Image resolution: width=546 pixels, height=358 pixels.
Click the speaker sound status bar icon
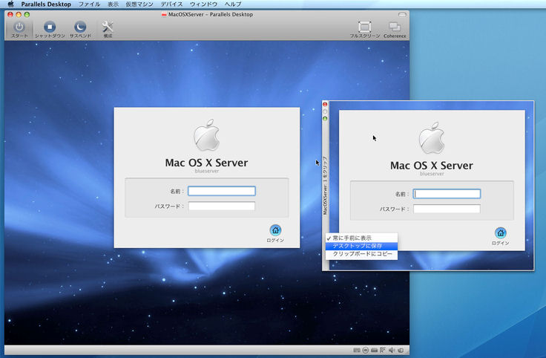tap(392, 350)
